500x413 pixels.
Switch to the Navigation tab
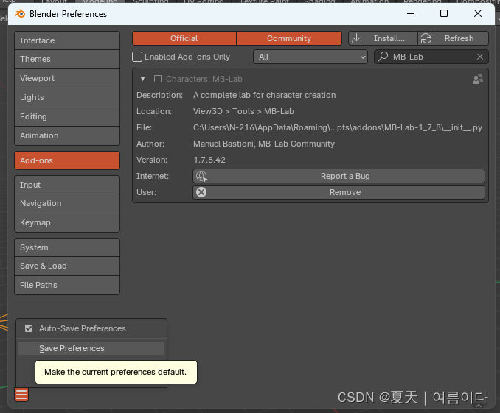[67, 203]
